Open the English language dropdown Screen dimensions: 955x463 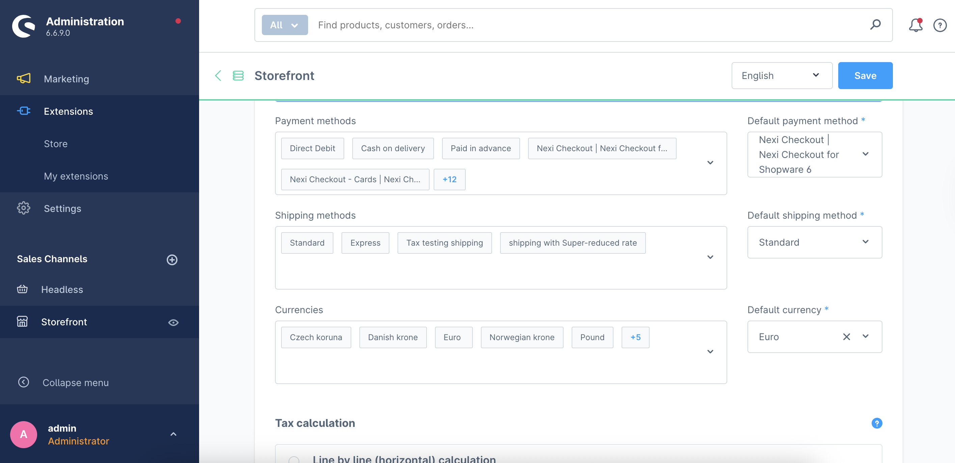[782, 75]
